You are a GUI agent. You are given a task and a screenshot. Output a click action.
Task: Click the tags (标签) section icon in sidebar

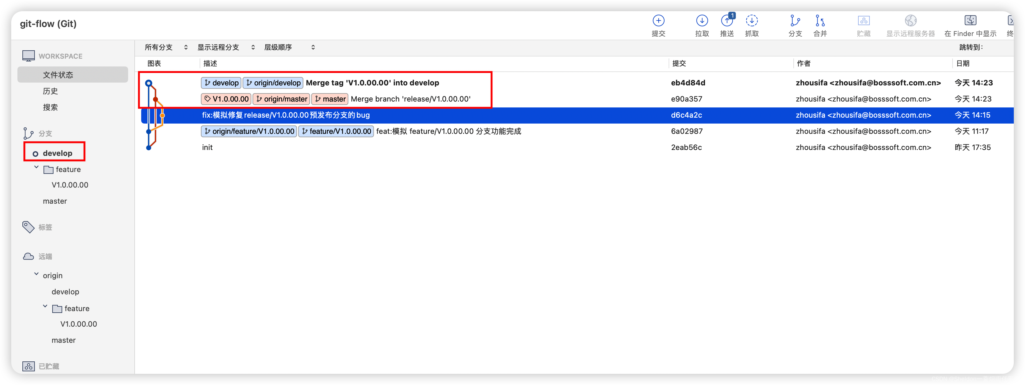tap(28, 227)
